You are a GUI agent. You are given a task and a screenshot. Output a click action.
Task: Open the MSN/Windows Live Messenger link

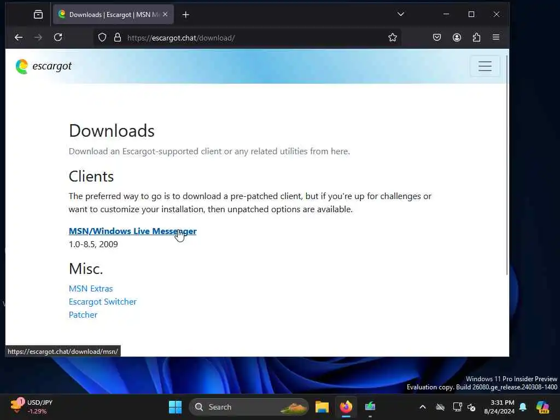[132, 231]
